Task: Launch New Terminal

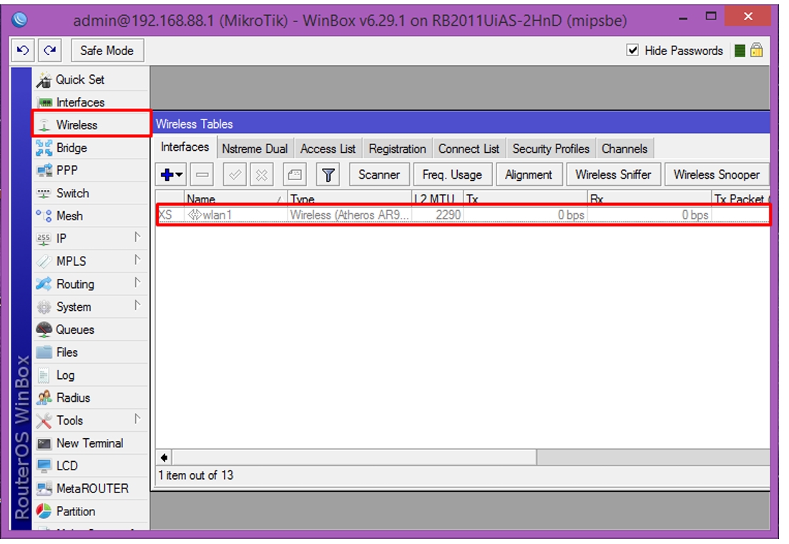Action: click(x=91, y=443)
